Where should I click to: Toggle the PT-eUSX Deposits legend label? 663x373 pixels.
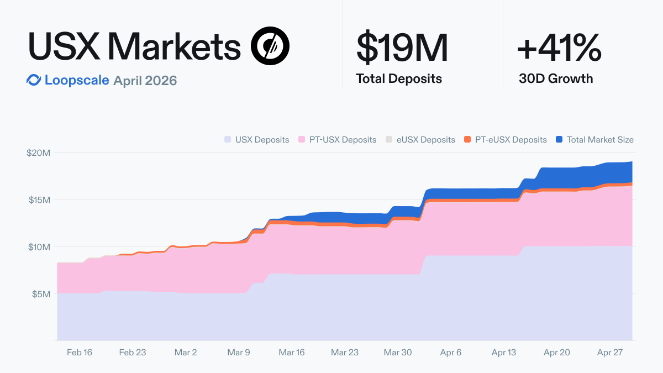coord(511,140)
